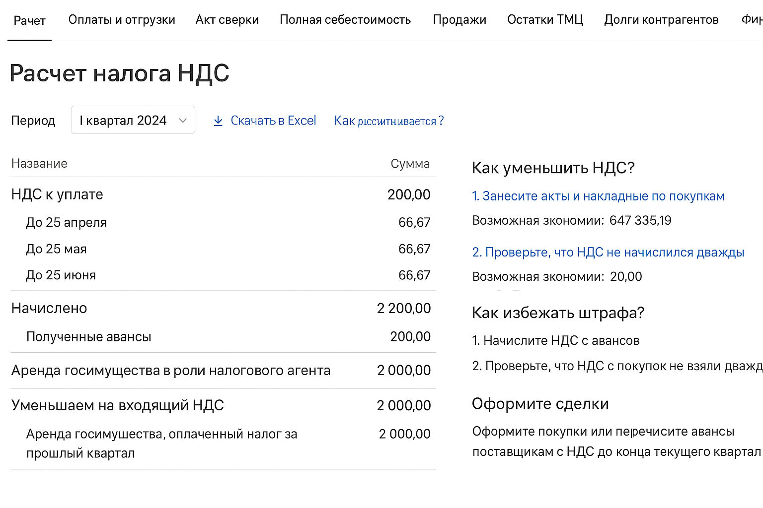Switch to the Остатки ТМЦ tab

[545, 20]
